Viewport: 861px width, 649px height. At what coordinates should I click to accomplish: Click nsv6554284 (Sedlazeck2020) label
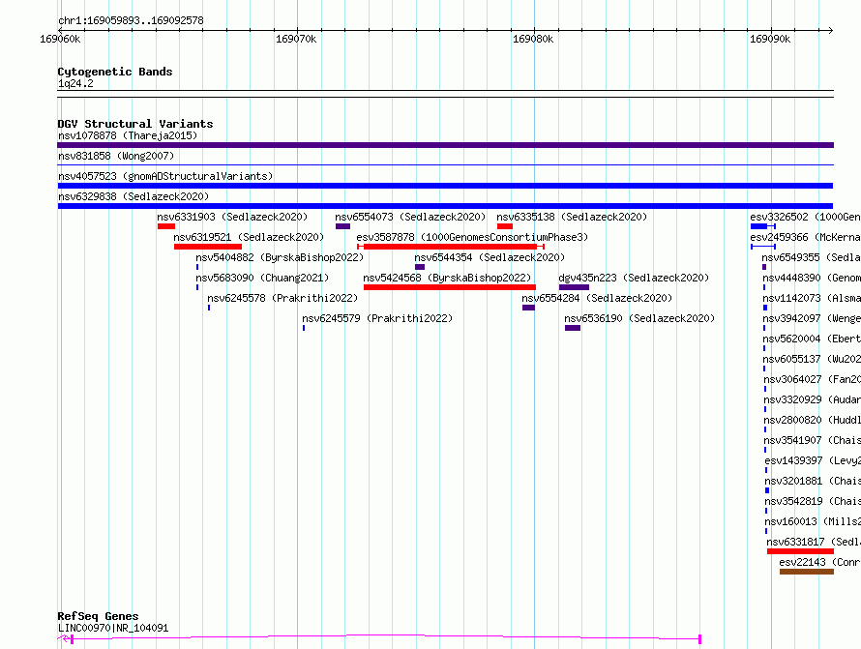[x=597, y=298]
